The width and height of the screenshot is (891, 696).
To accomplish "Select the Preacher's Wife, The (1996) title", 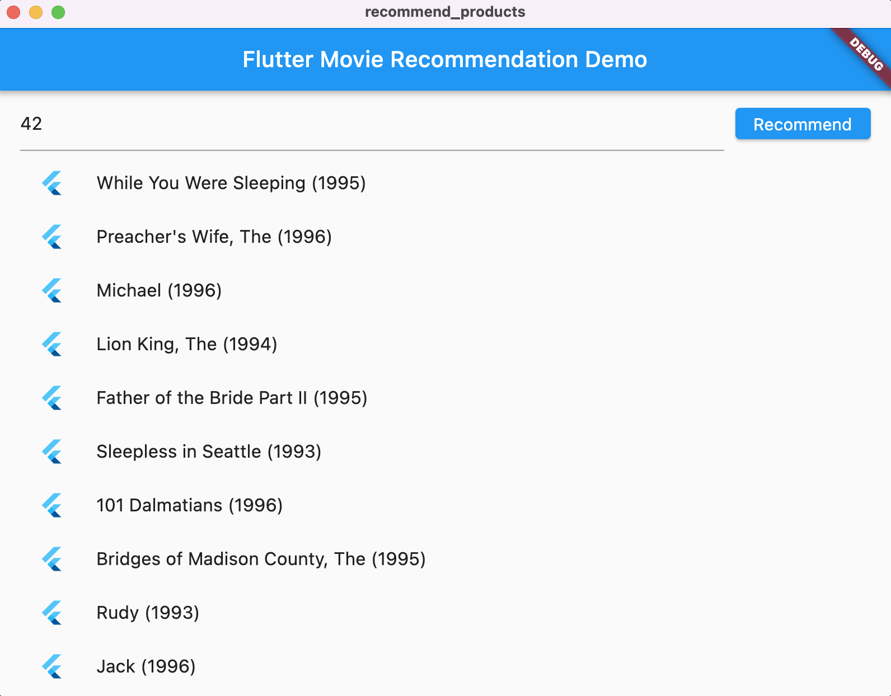I will click(214, 237).
